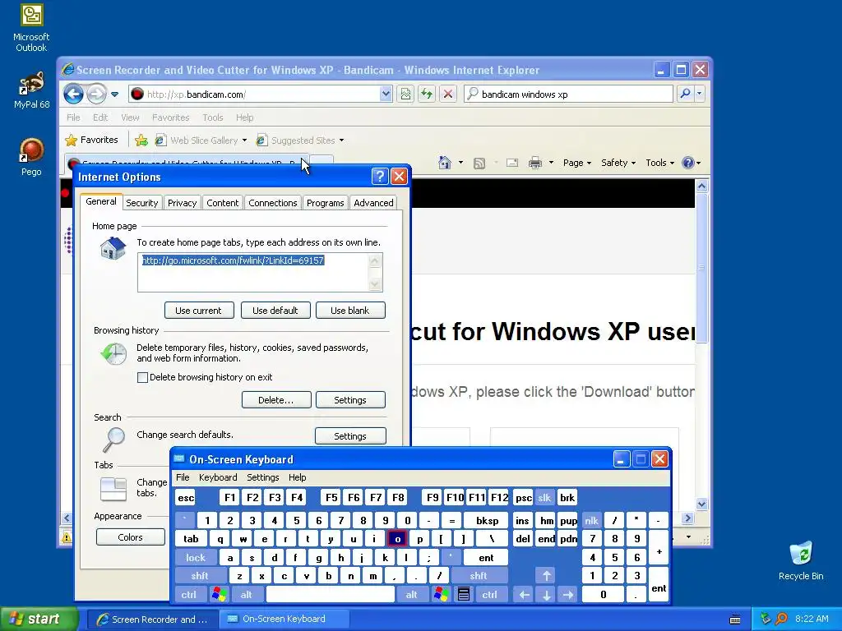
Task: Click the Stop loading red X icon
Action: [448, 94]
